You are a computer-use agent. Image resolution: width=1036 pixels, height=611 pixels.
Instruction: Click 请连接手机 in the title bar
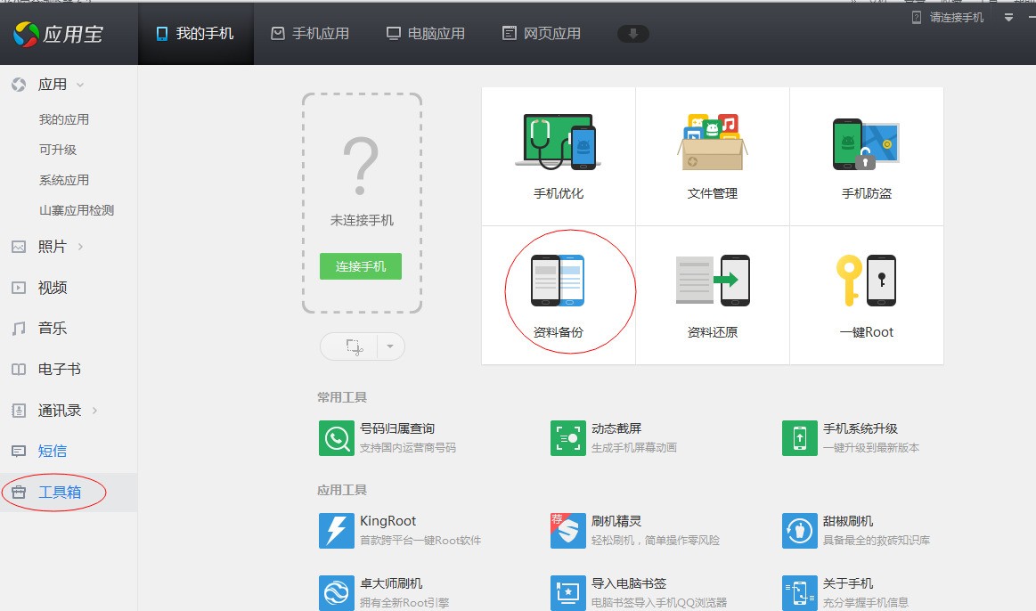coord(957,18)
